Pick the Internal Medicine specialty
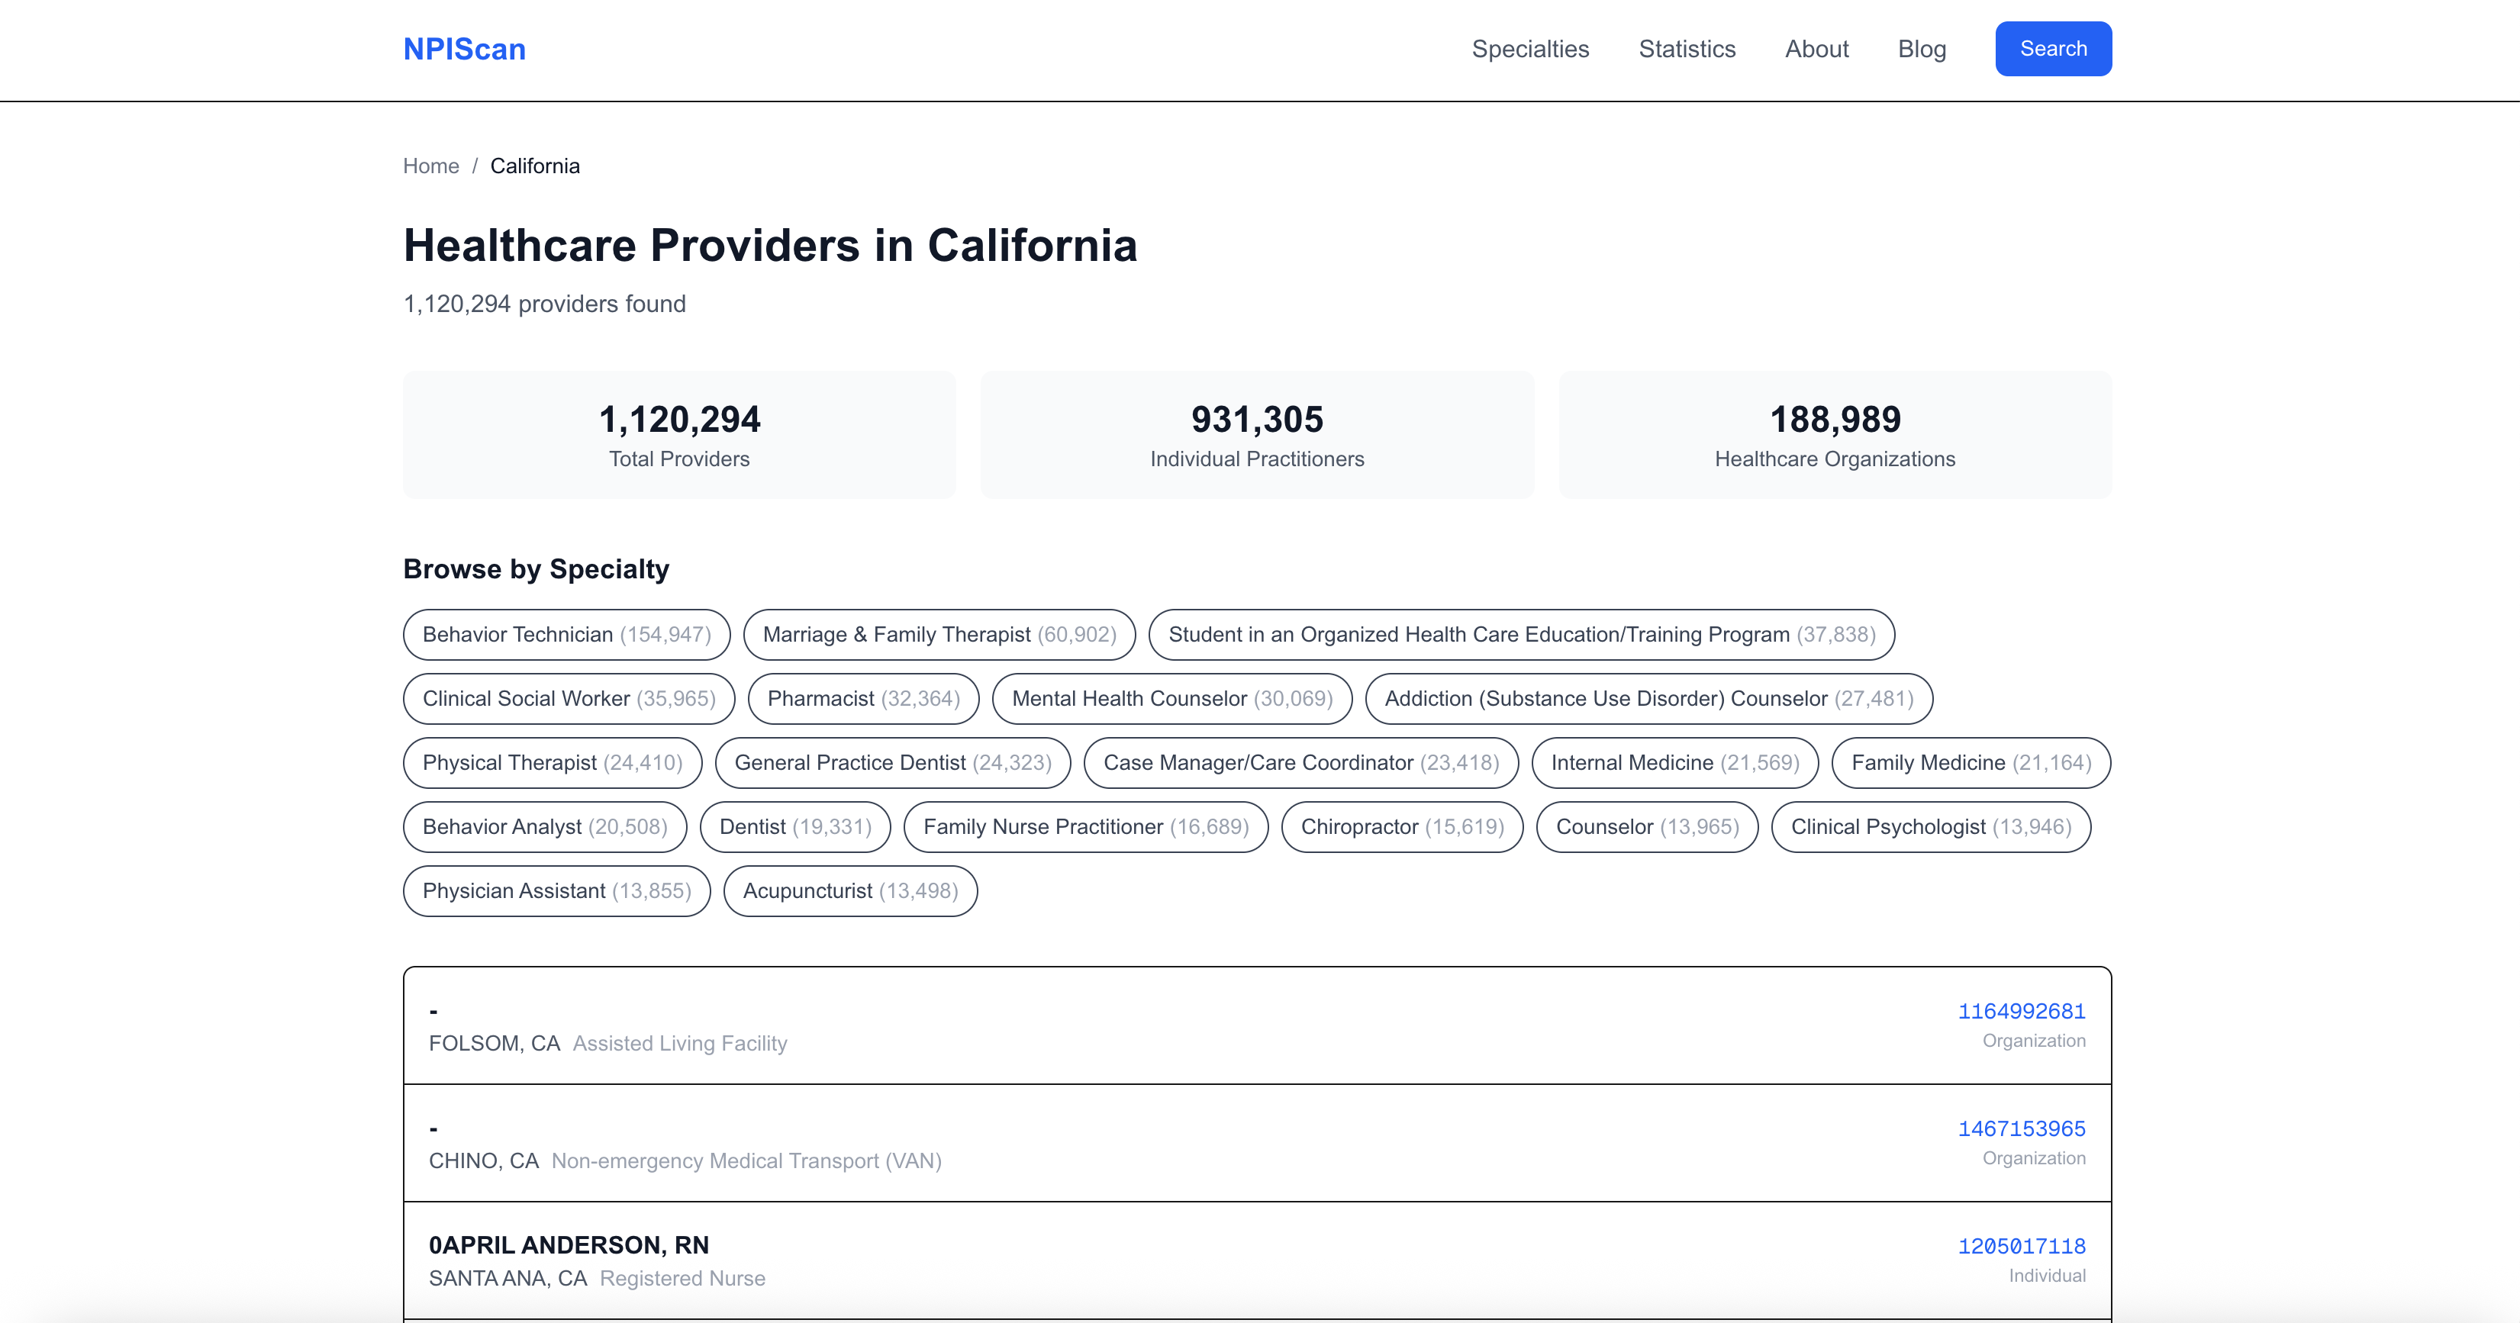Image resolution: width=2520 pixels, height=1323 pixels. pyautogui.click(x=1674, y=763)
